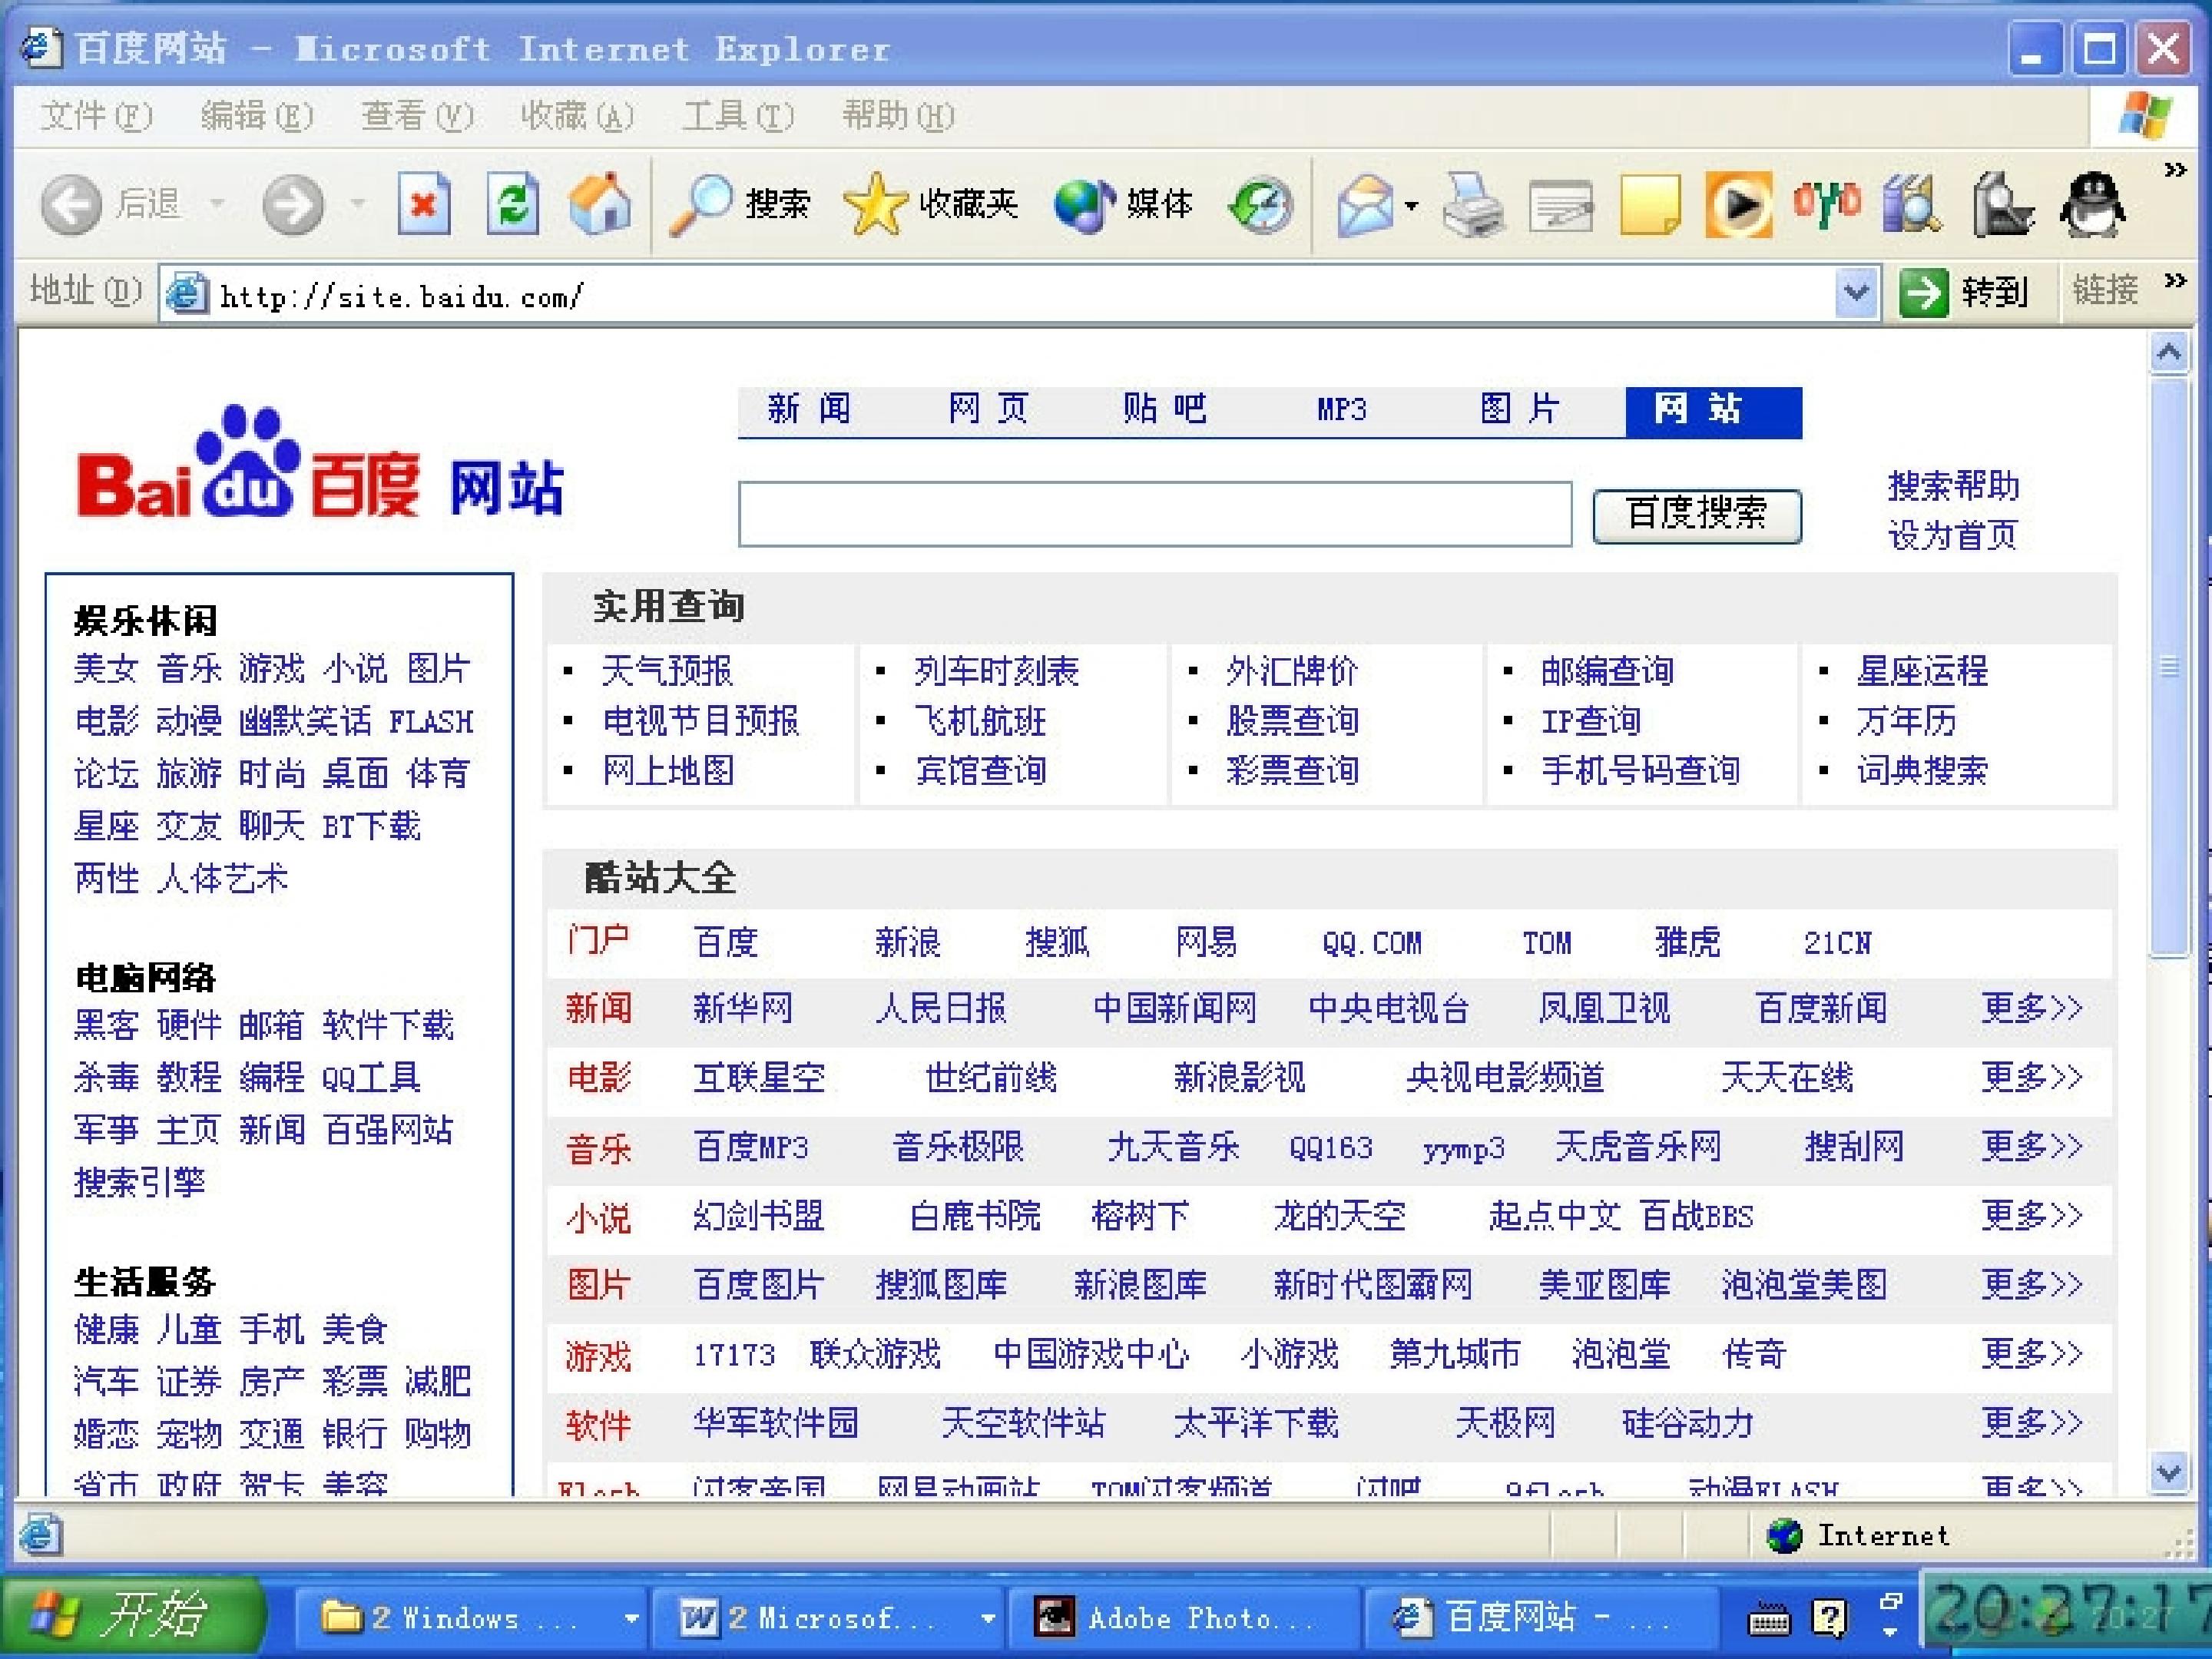Viewport: 2212px width, 1659px height.
Task: Click the Baidu search input field
Action: (1155, 514)
